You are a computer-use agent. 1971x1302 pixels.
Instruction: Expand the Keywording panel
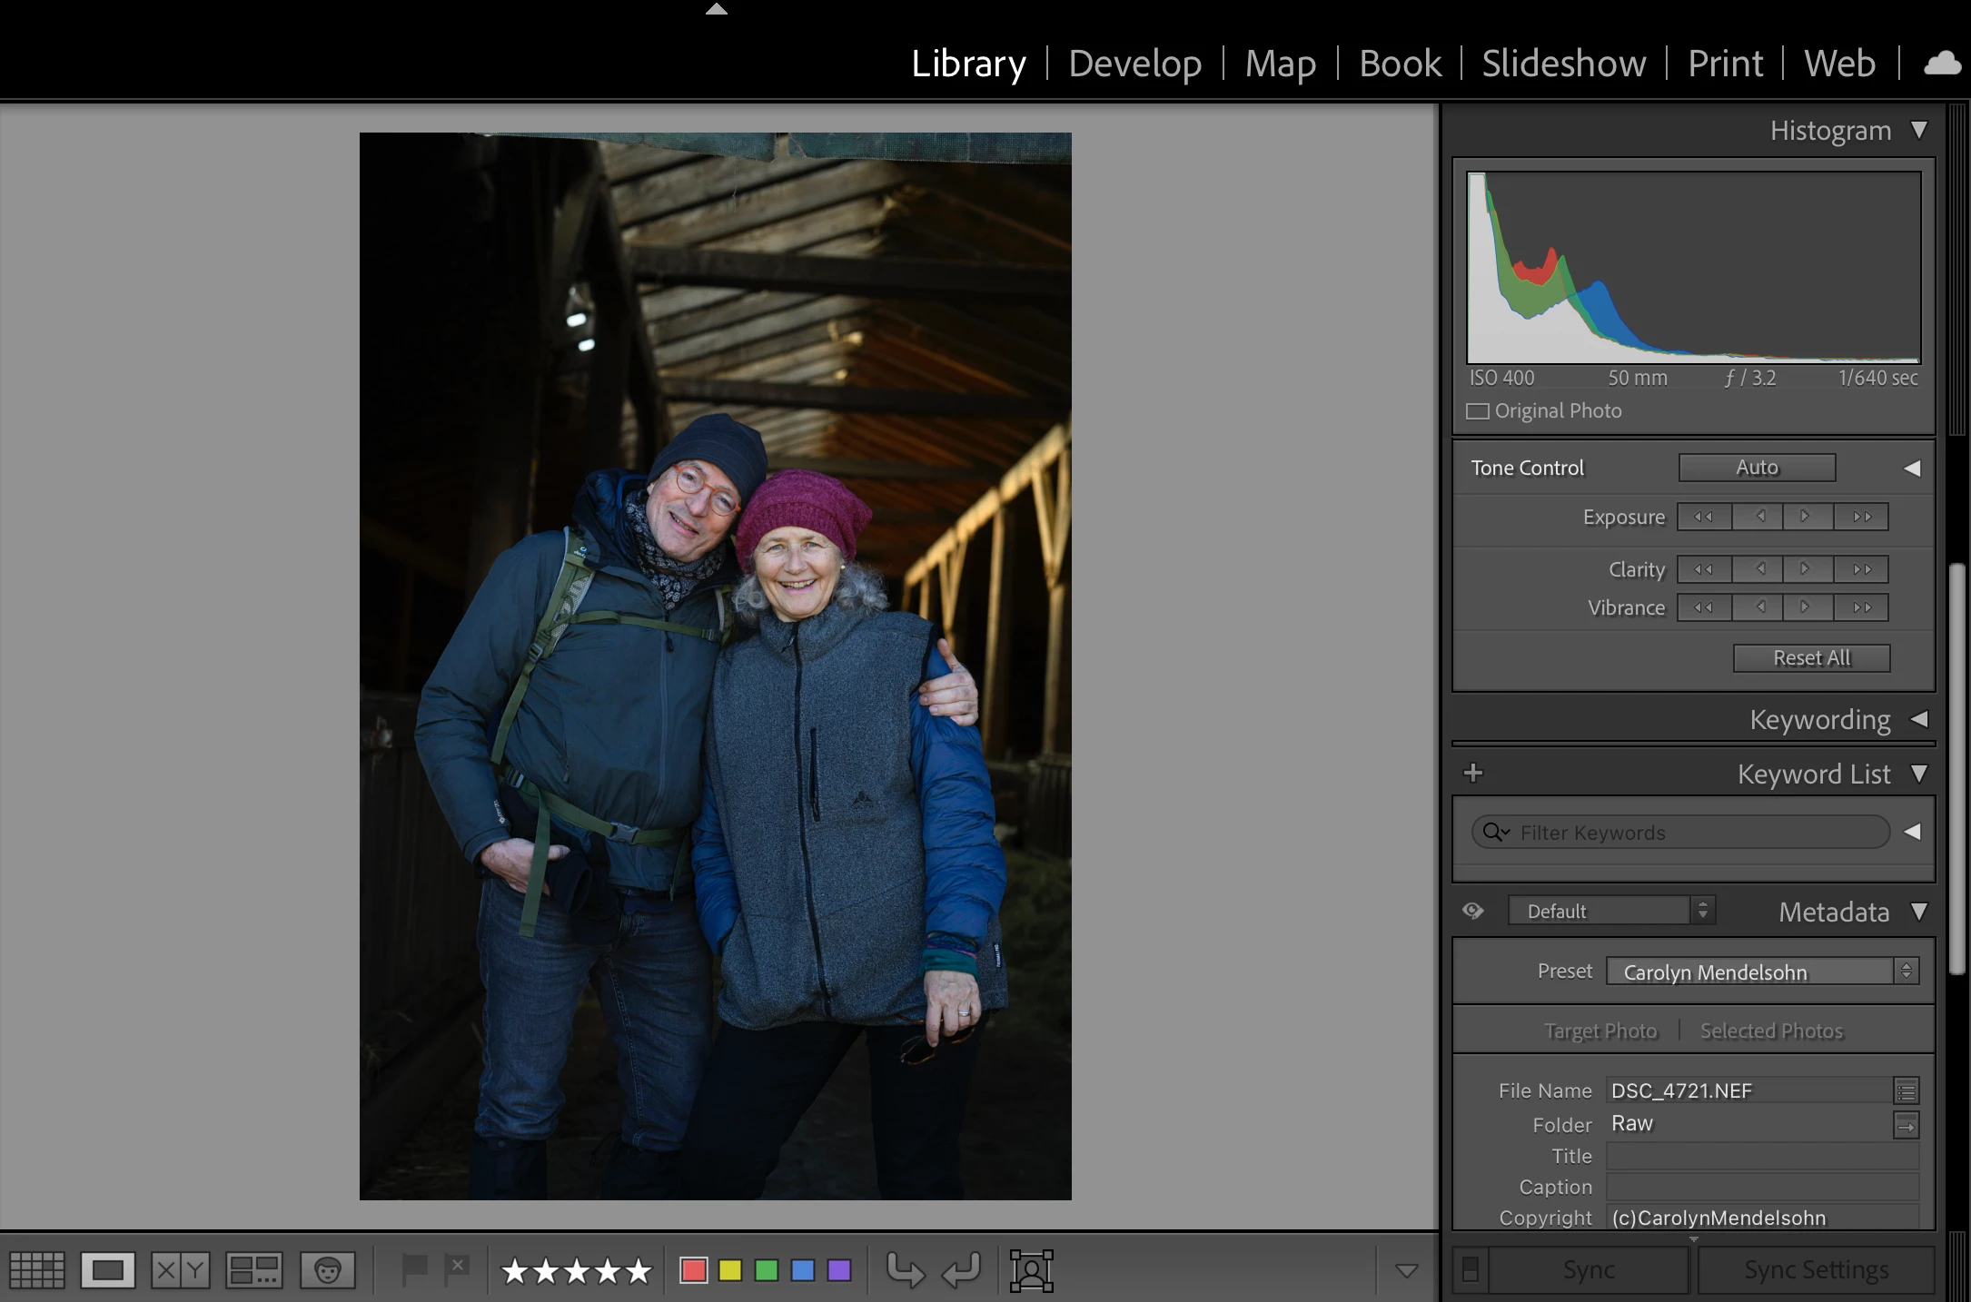pos(1918,719)
